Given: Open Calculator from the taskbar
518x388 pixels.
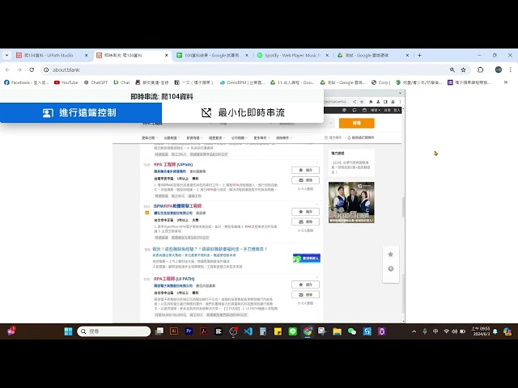Looking at the screenshot, I should pyautogui.click(x=263, y=331).
